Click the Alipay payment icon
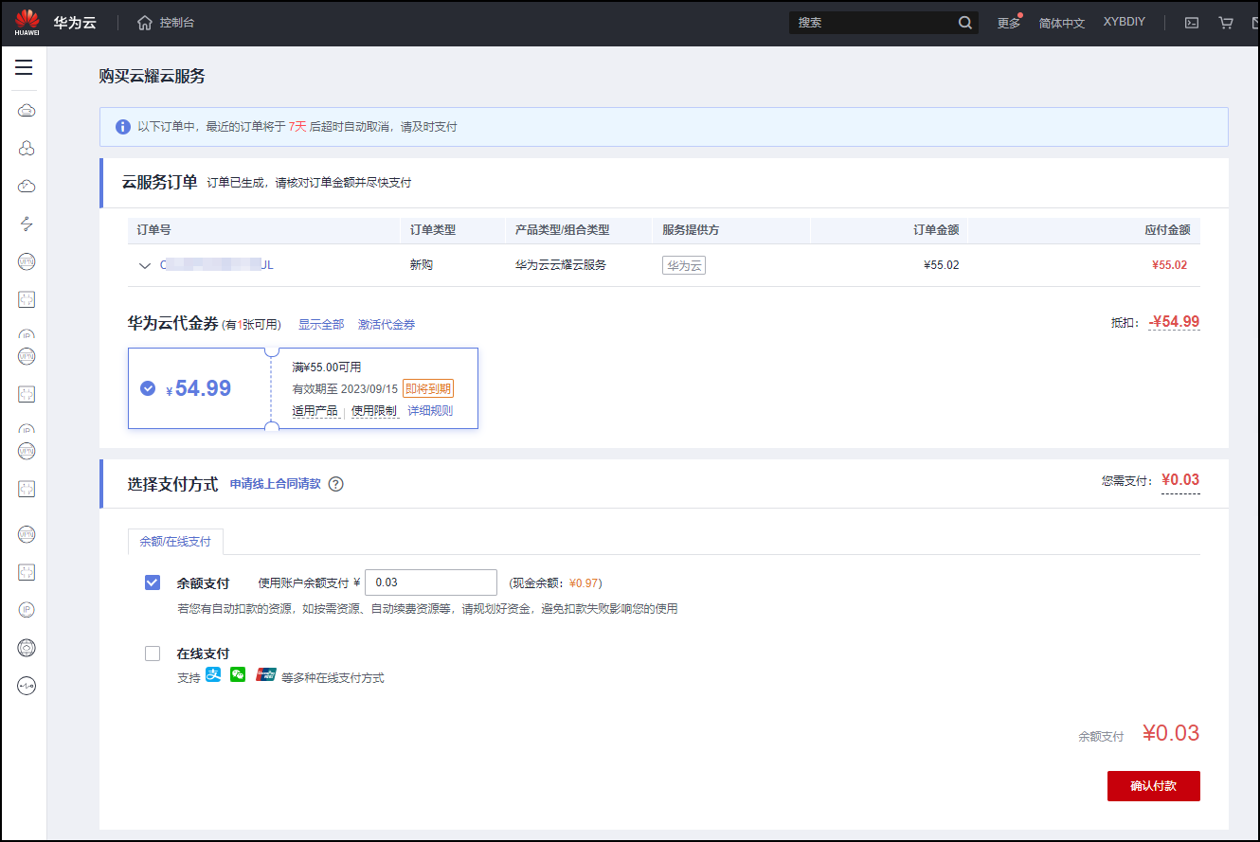The width and height of the screenshot is (1260, 842). [x=213, y=674]
